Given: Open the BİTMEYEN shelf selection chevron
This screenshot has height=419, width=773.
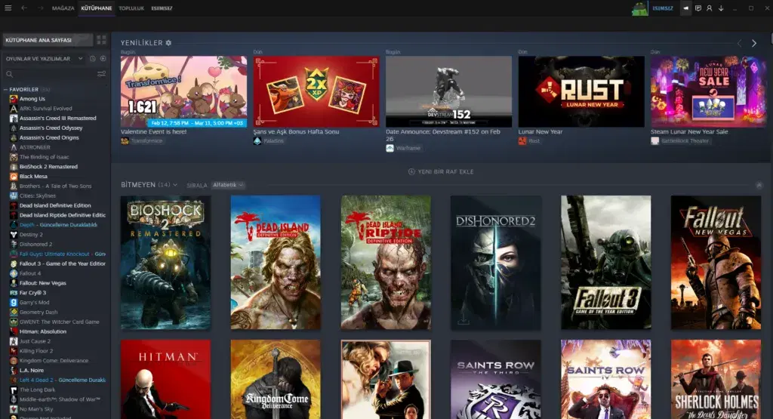Looking at the screenshot, I should click(x=175, y=185).
